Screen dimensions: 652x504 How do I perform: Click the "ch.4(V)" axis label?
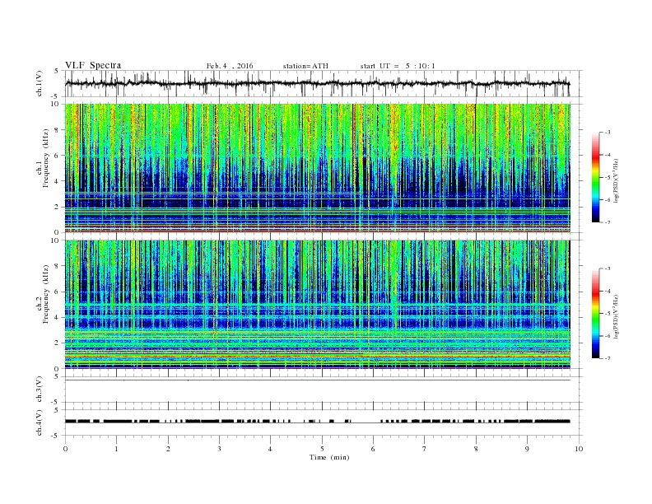pos(40,423)
